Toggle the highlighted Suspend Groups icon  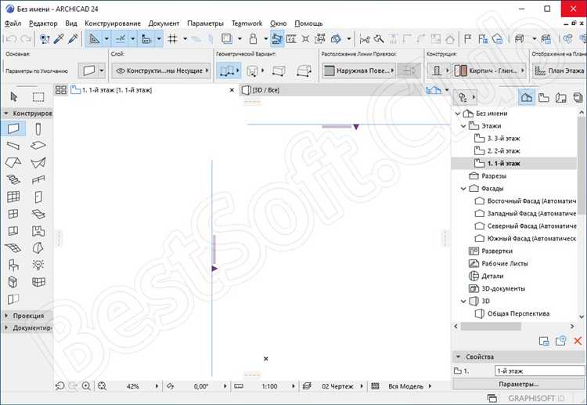click(x=277, y=38)
